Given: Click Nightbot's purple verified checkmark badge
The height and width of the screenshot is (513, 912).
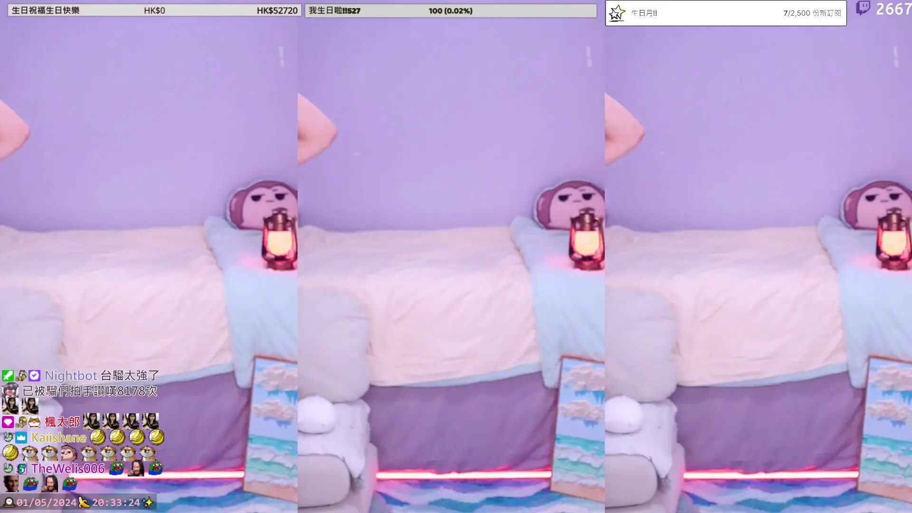Looking at the screenshot, I should click(34, 376).
